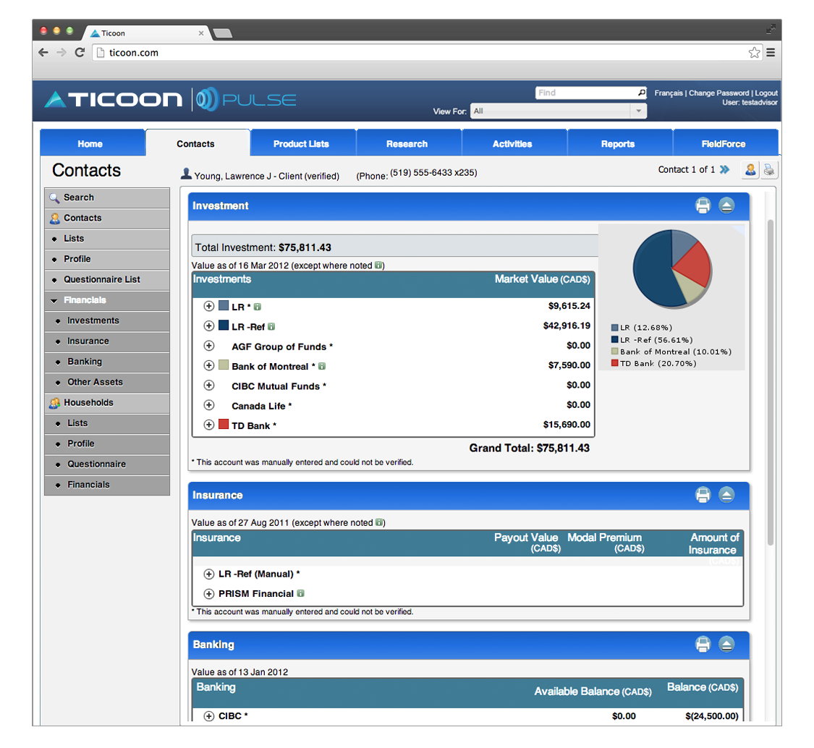Click the user icon beside Young, Lawrence J
The height and width of the screenshot is (748, 814).
(x=186, y=174)
